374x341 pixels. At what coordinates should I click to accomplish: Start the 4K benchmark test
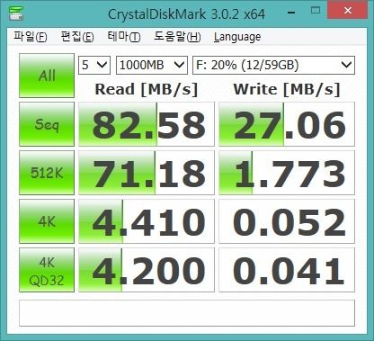point(47,221)
